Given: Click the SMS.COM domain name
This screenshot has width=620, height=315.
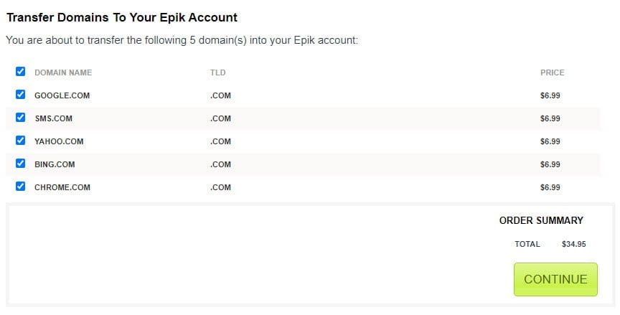Looking at the screenshot, I should (x=53, y=118).
